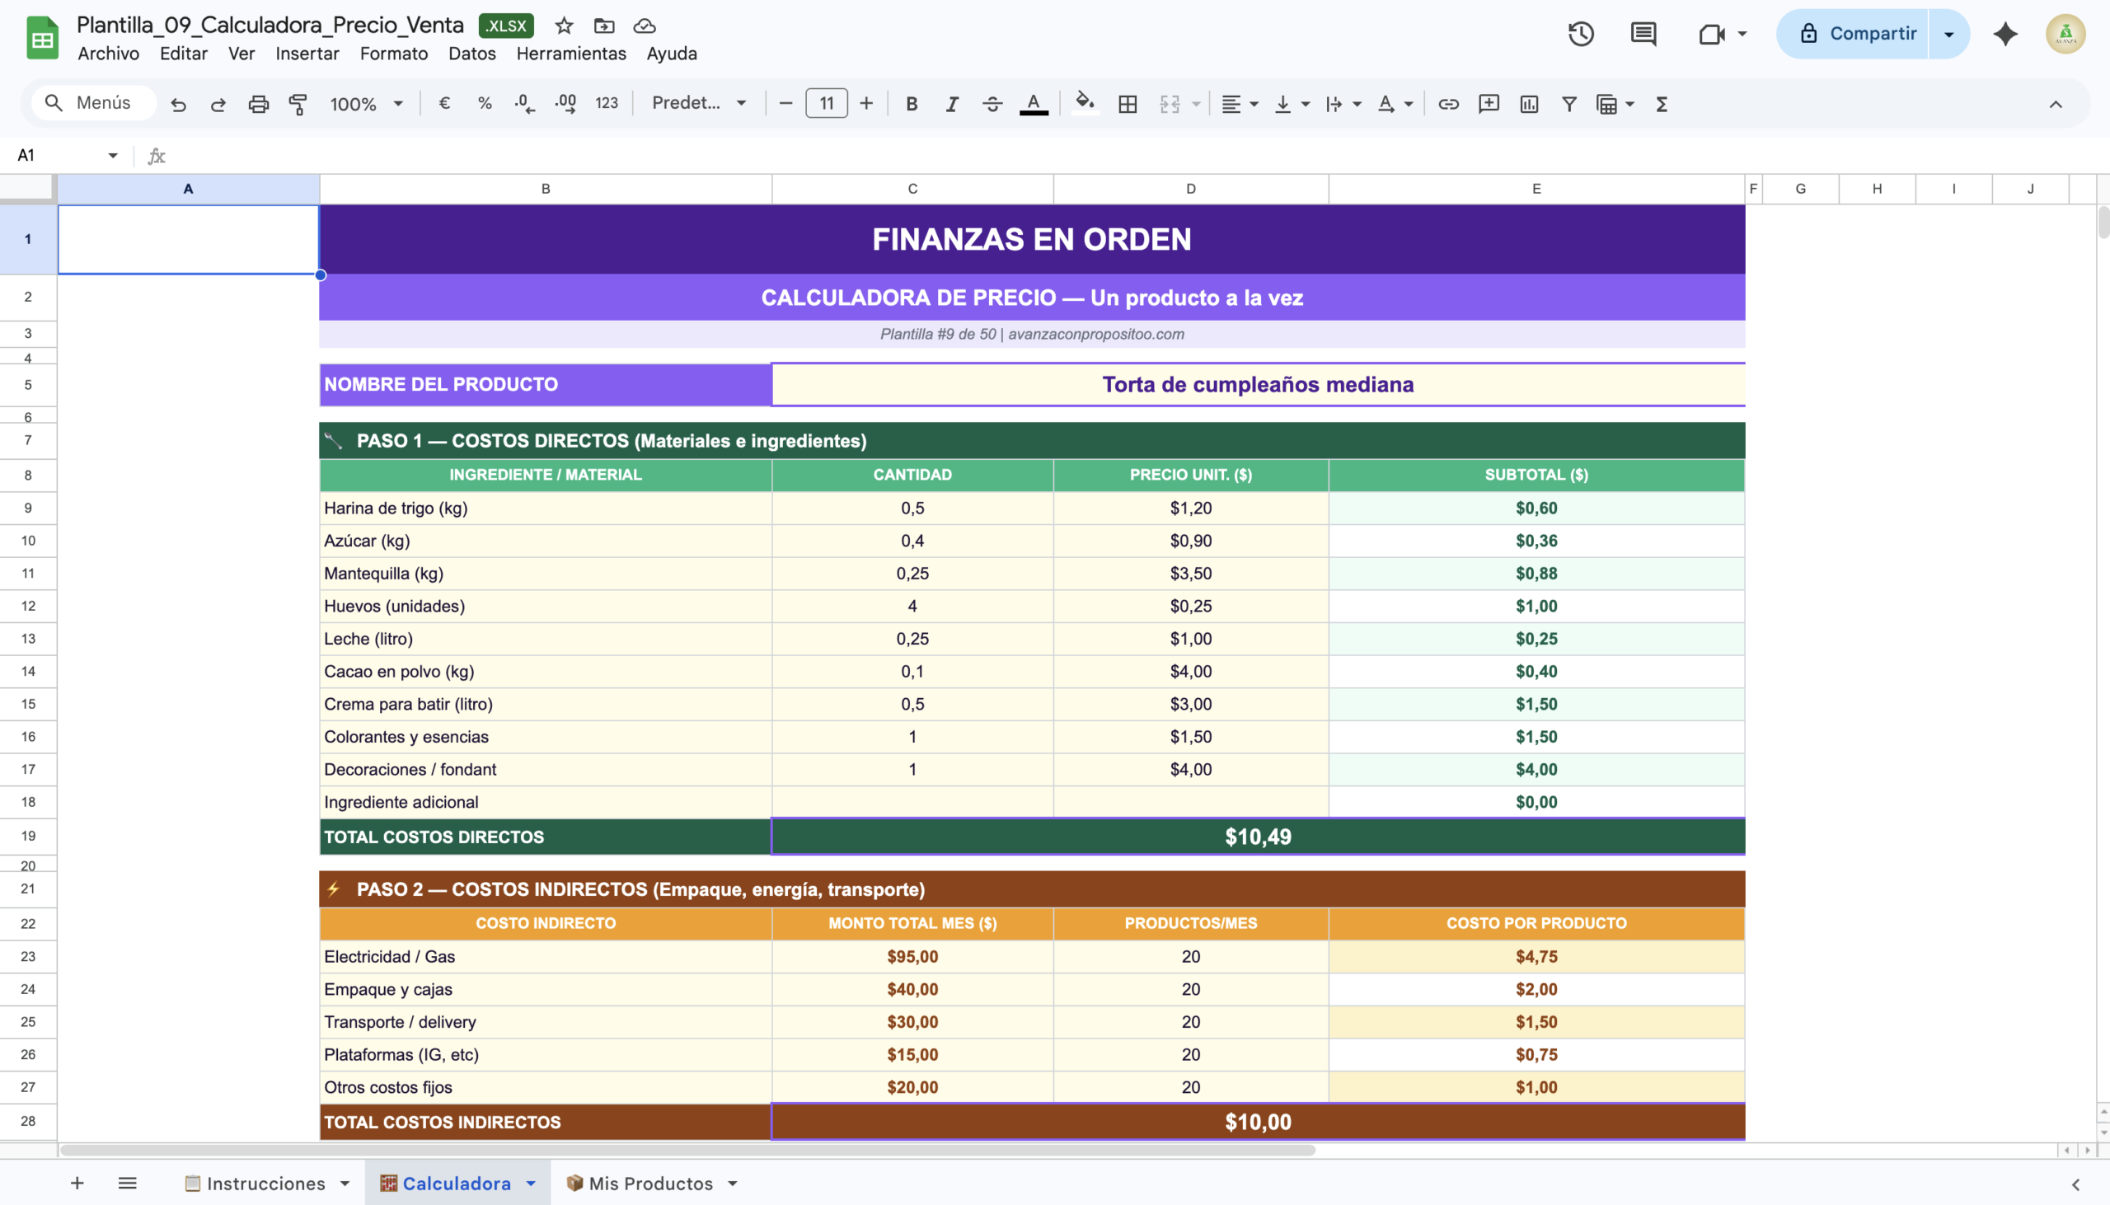2110x1205 pixels.
Task: Add a new sheet with plus button
Action: [x=77, y=1184]
